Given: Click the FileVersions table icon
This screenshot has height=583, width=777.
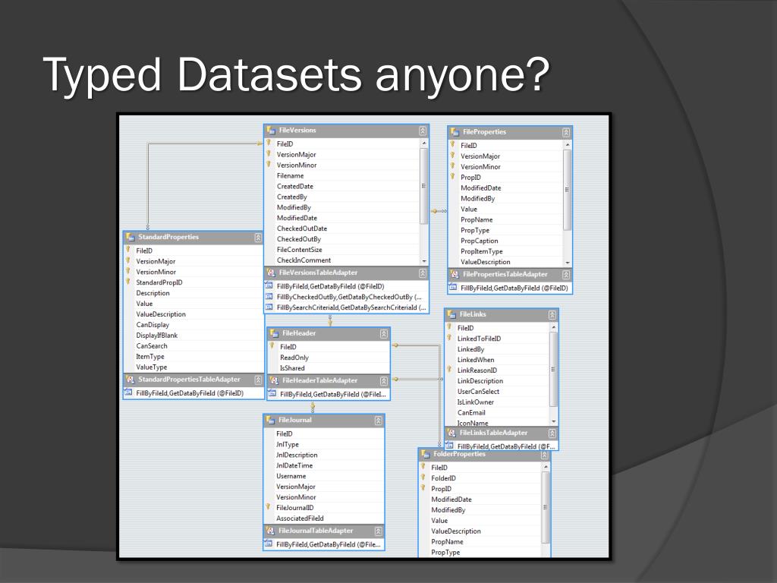Looking at the screenshot, I should 271,131.
